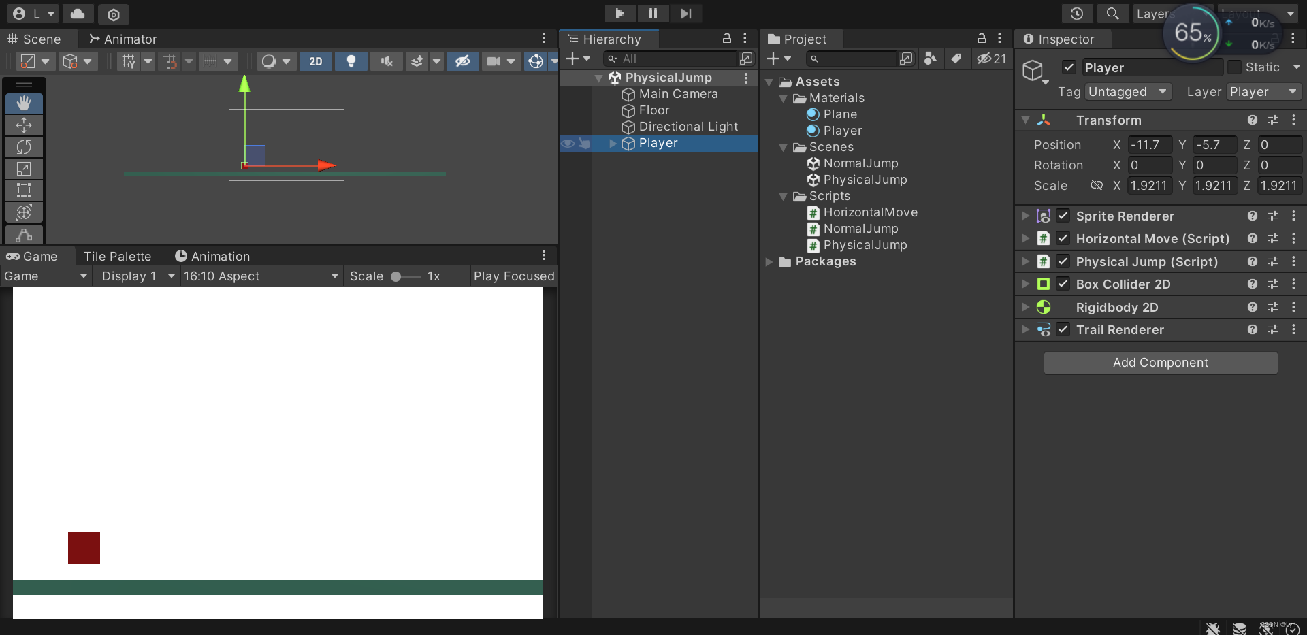Click the Gizmos sphere icon
Viewport: 1307px width, 635px height.
tap(536, 61)
